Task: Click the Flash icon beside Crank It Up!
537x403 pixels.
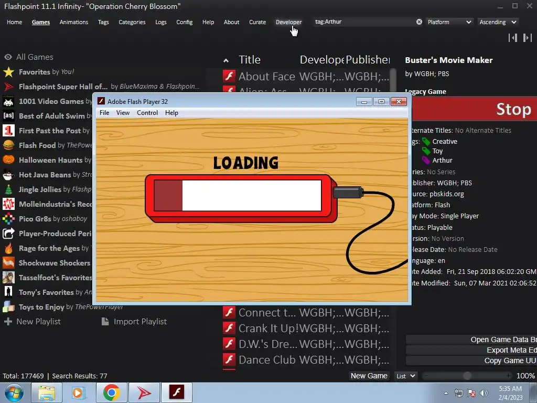Action: tap(229, 328)
